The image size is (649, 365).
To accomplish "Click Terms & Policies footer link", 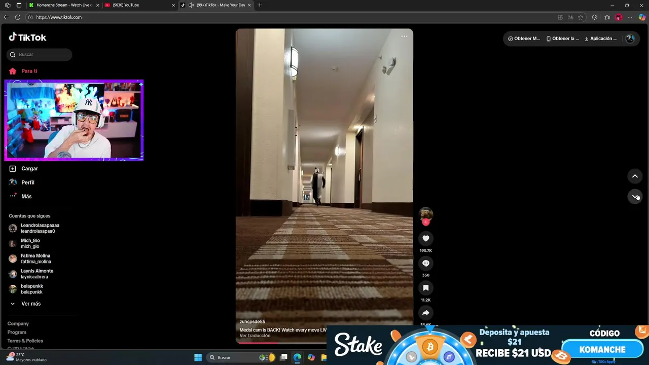I will point(25,341).
